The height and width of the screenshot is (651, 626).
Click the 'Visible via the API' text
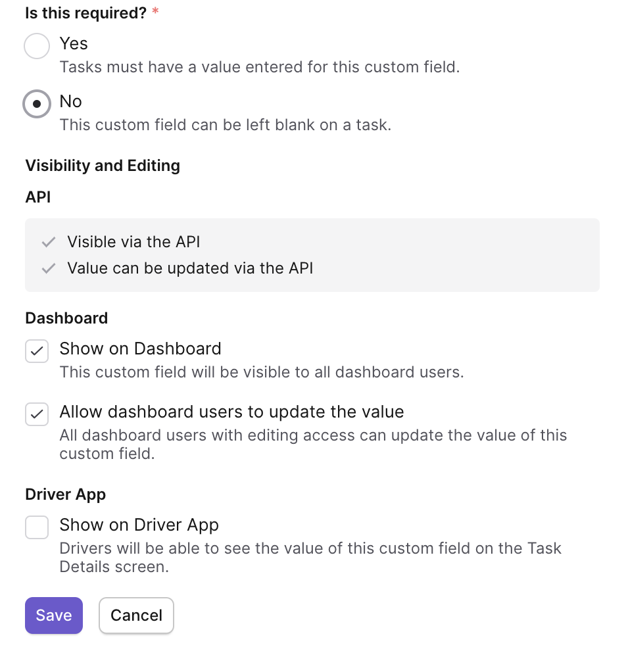(x=133, y=242)
